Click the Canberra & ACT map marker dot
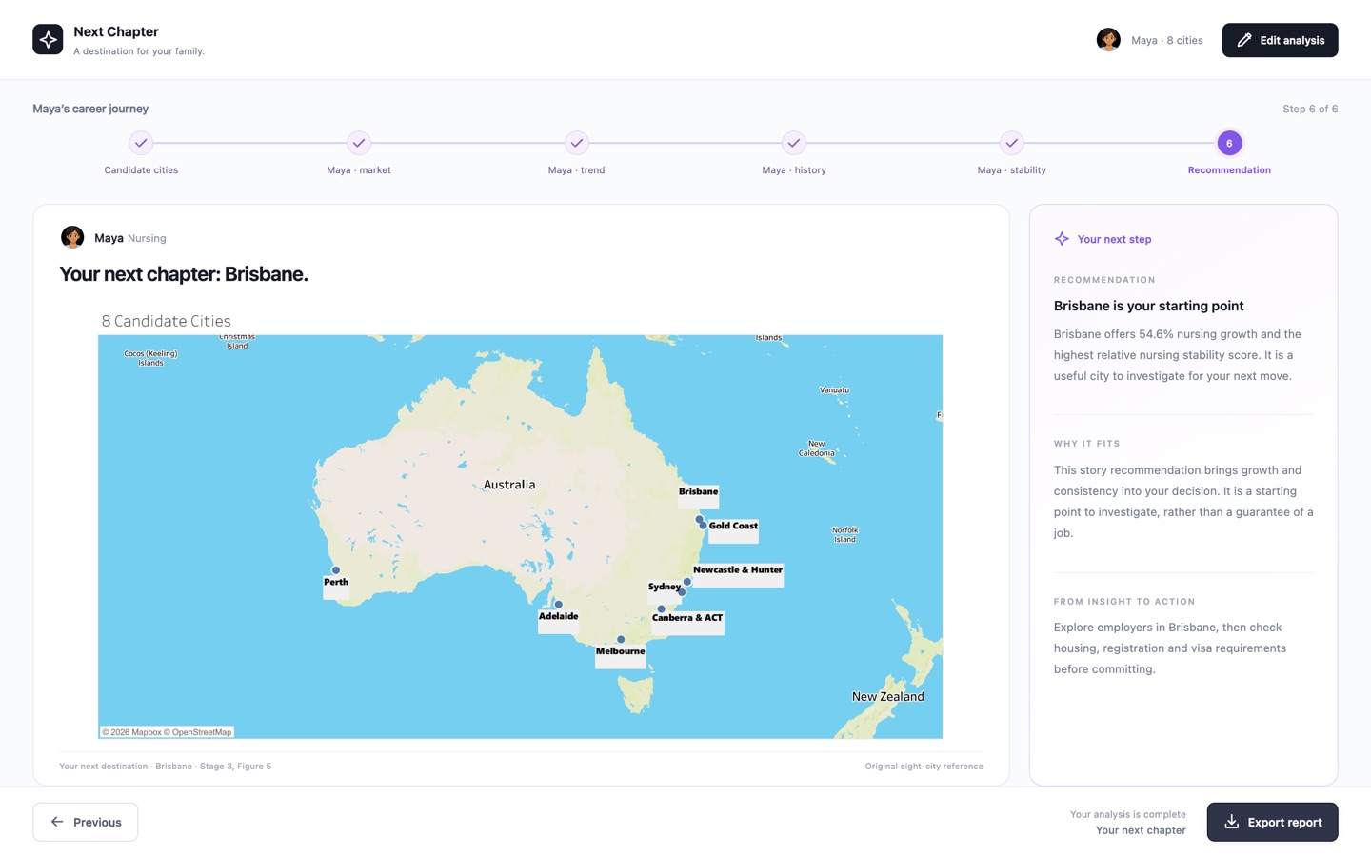The image size is (1371, 857). [x=661, y=609]
